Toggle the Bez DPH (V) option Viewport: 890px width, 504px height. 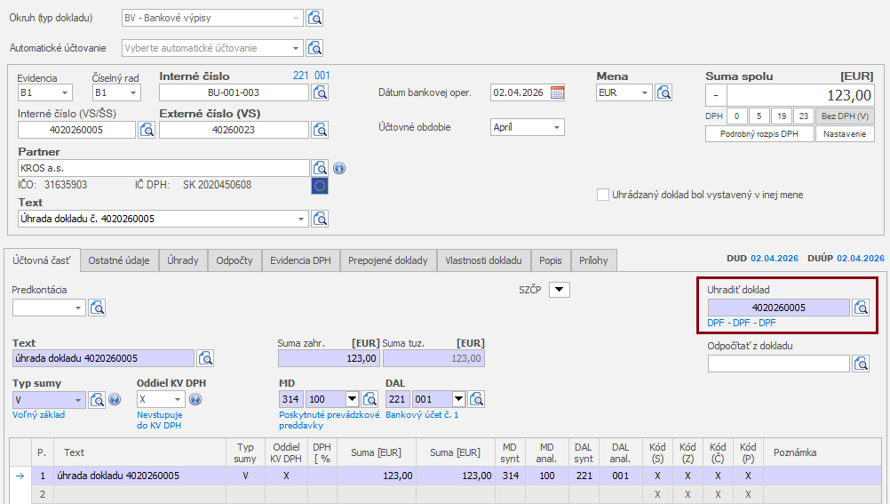click(x=845, y=116)
